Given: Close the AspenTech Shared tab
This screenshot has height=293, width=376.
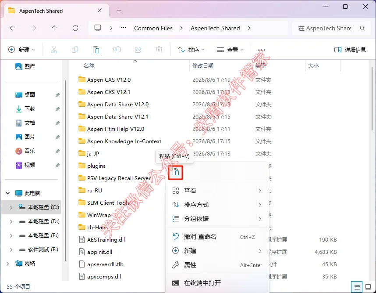Looking at the screenshot, I should tap(100, 11).
